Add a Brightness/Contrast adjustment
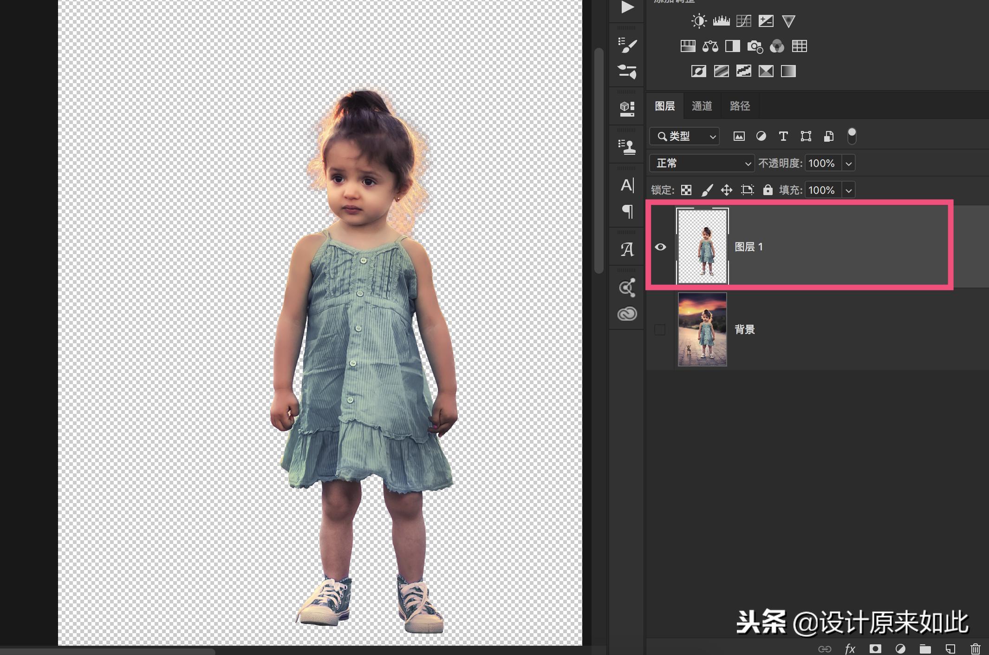989x655 pixels. (x=699, y=21)
